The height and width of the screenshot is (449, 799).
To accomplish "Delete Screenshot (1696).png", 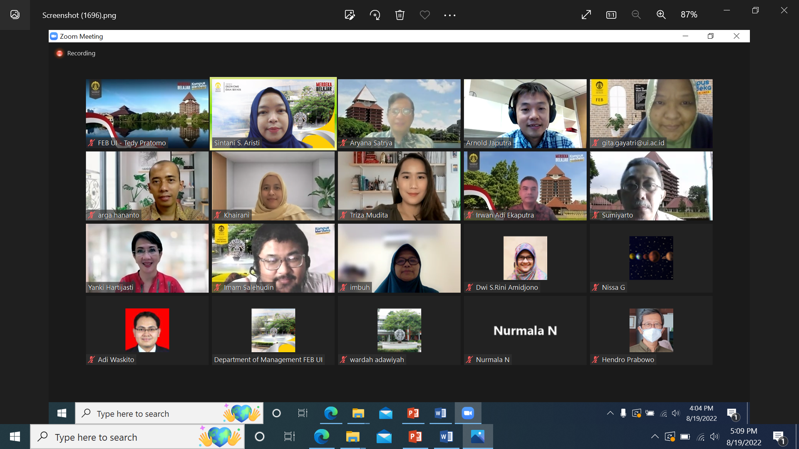I will coord(399,15).
